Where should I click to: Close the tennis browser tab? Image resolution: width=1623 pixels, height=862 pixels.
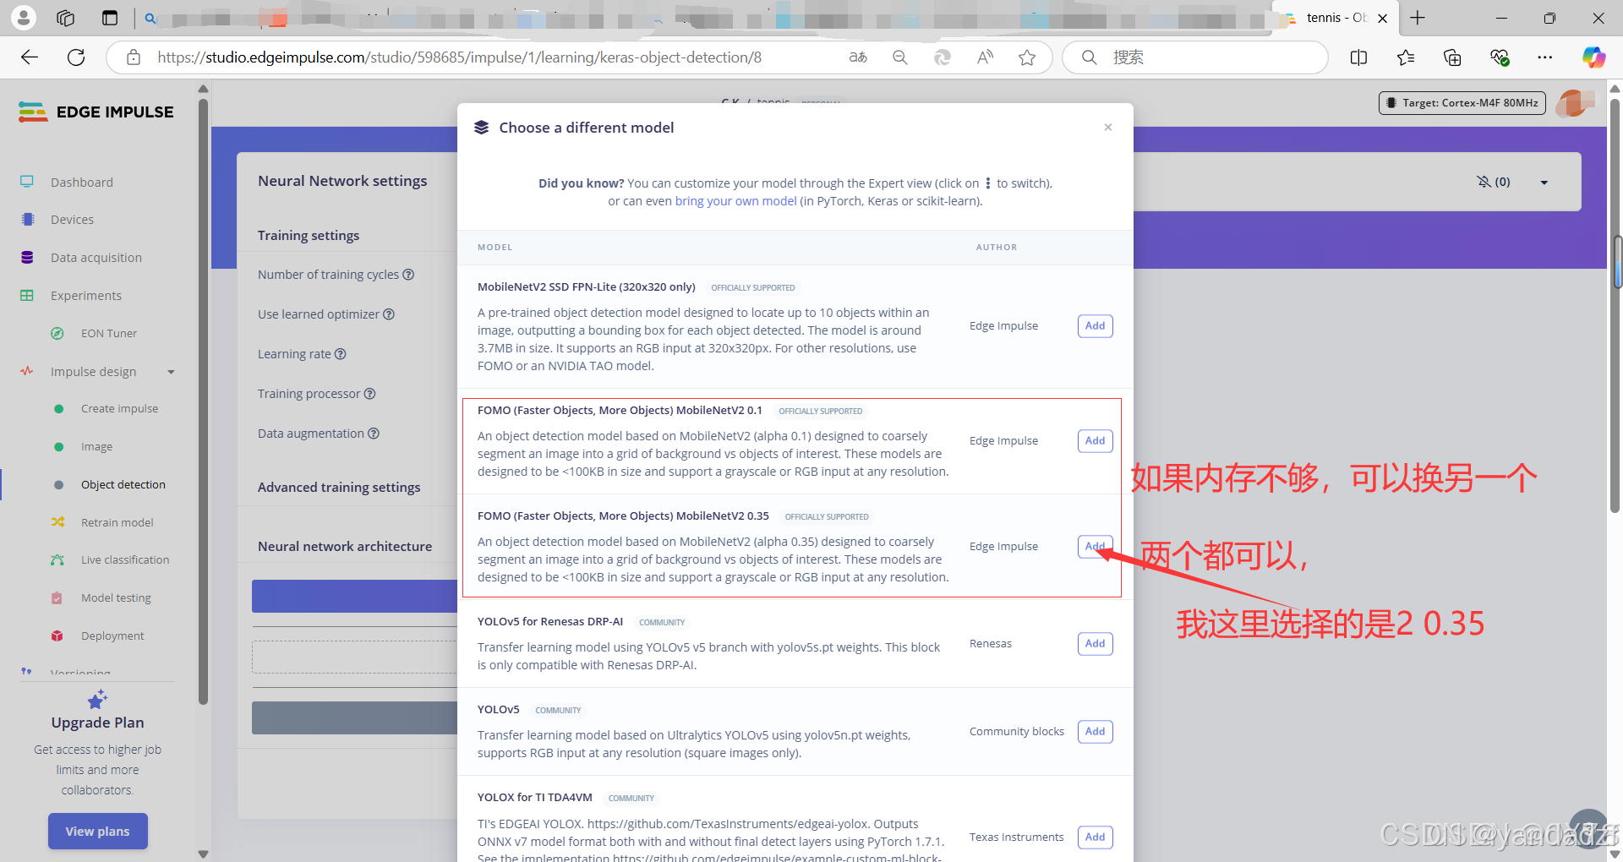tap(1383, 18)
